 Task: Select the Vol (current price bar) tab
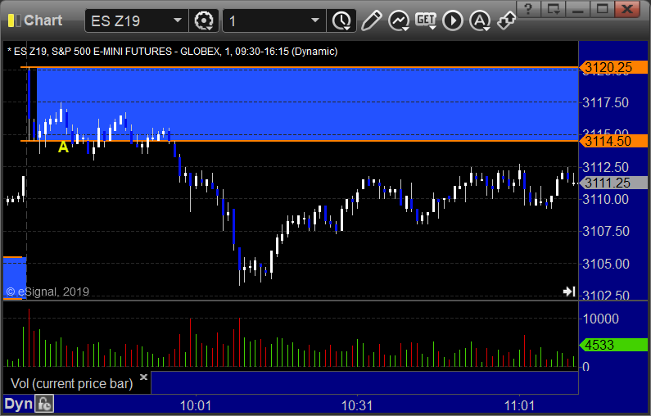coord(76,383)
